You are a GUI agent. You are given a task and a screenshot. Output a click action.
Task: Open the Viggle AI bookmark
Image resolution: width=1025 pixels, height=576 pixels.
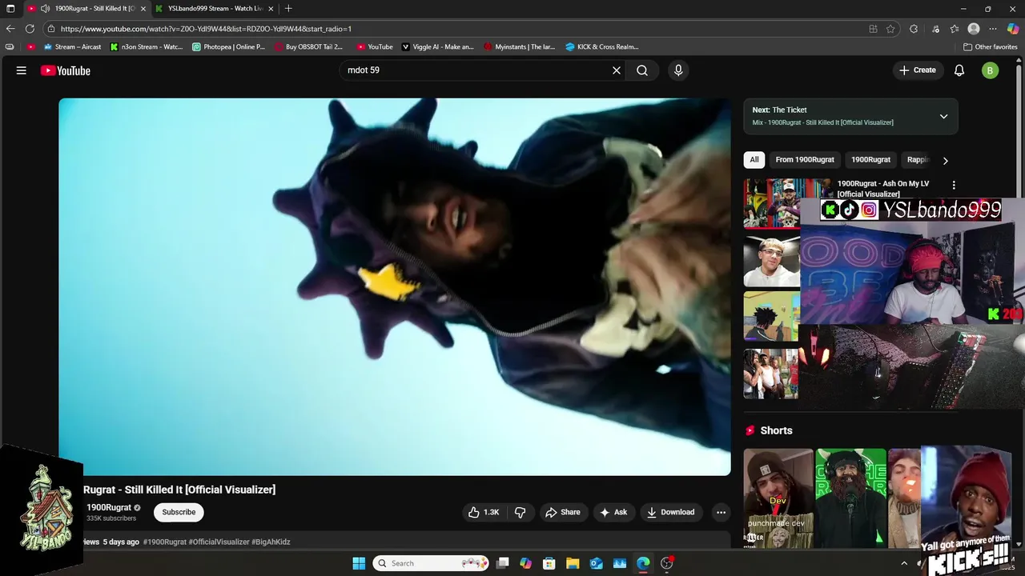[x=437, y=46]
